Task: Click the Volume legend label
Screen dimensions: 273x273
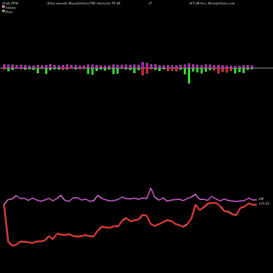Action: tap(10, 8)
